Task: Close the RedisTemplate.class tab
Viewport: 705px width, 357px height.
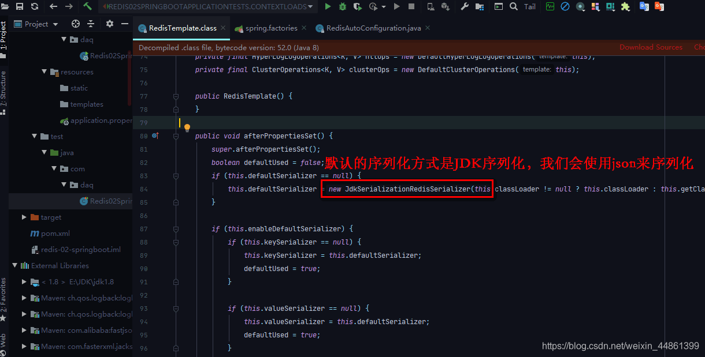Action: coord(222,29)
